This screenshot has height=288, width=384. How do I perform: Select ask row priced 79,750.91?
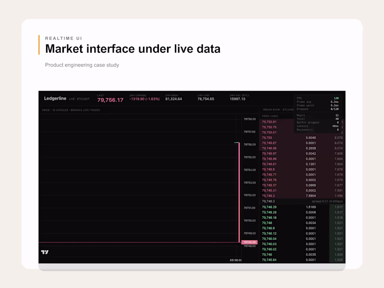click(x=302, y=122)
